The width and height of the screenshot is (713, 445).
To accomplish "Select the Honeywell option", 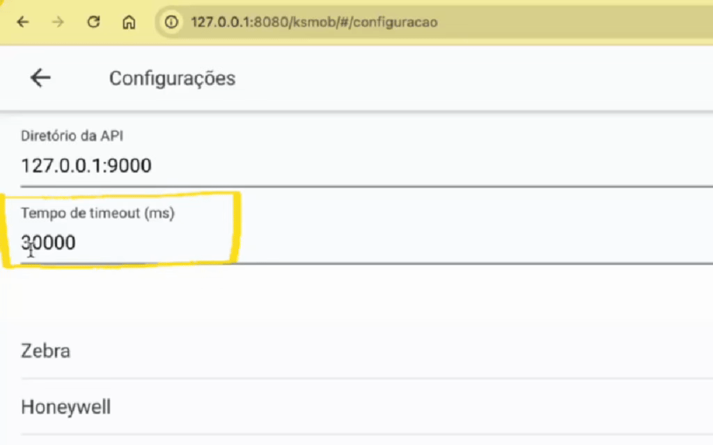I will coord(66,407).
